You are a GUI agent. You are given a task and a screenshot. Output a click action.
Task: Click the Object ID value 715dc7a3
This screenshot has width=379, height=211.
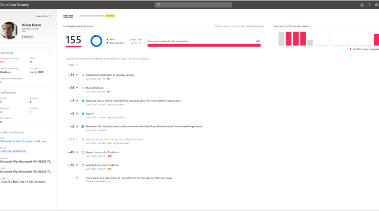23,182
